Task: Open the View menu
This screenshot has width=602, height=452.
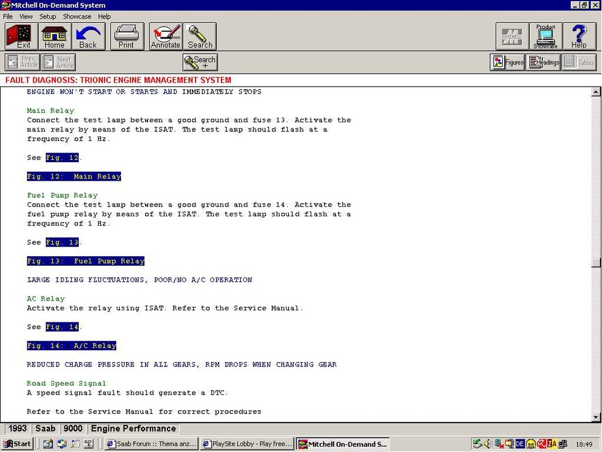Action: click(26, 16)
